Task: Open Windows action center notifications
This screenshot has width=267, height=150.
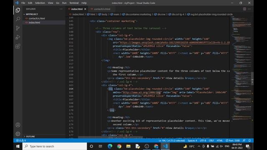Action: [x=248, y=146]
